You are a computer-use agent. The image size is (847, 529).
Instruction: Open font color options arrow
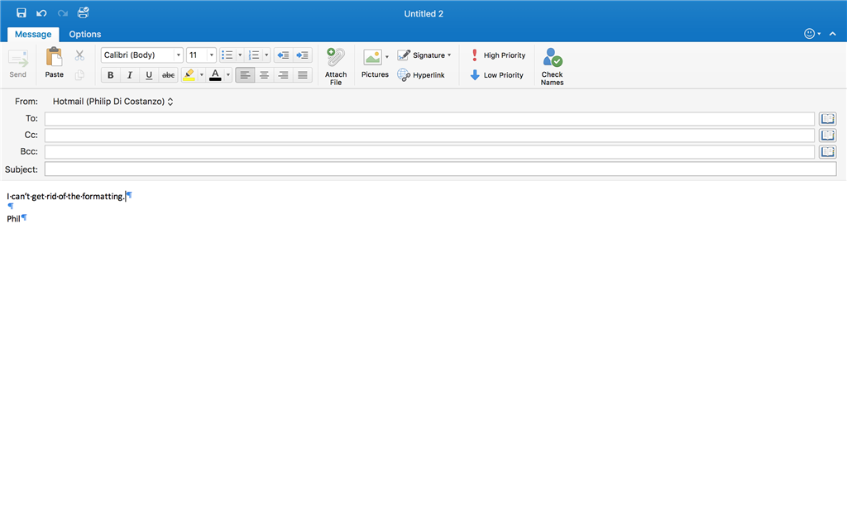[228, 75]
